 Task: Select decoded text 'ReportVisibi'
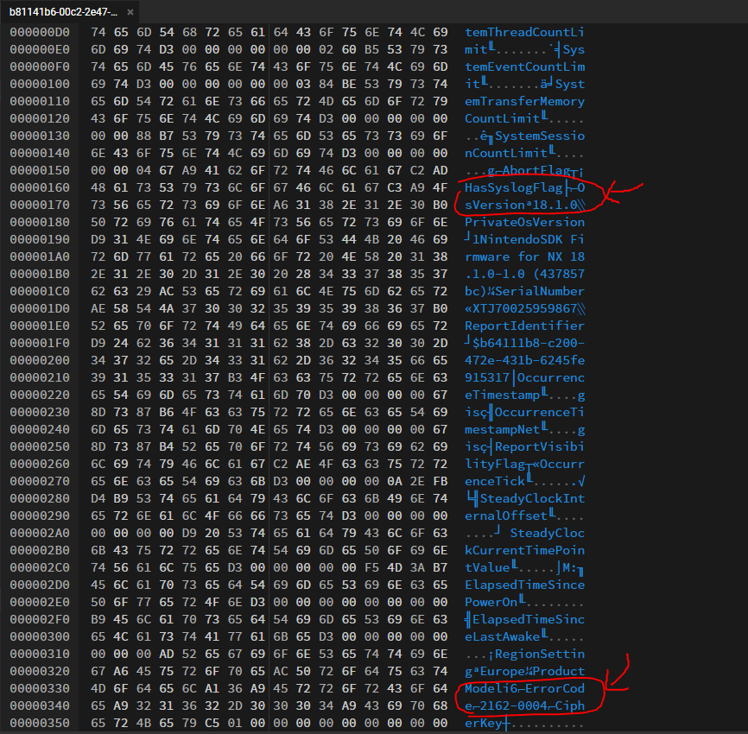[x=540, y=447]
